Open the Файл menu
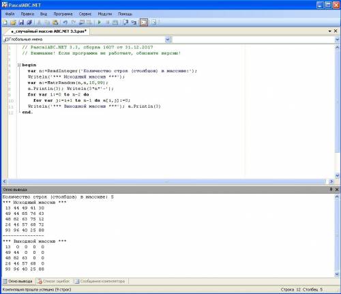The image size is (341, 294). (10, 14)
